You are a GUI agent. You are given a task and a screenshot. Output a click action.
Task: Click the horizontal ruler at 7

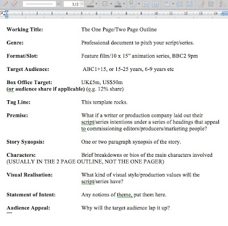point(112,14)
